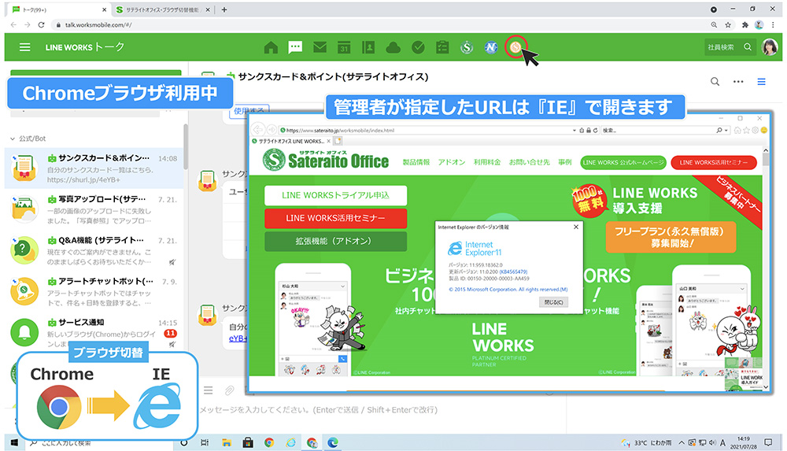Expand IE address bar dropdown arrow

[575, 131]
